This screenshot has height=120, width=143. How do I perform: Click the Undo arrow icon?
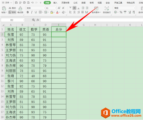32,3
